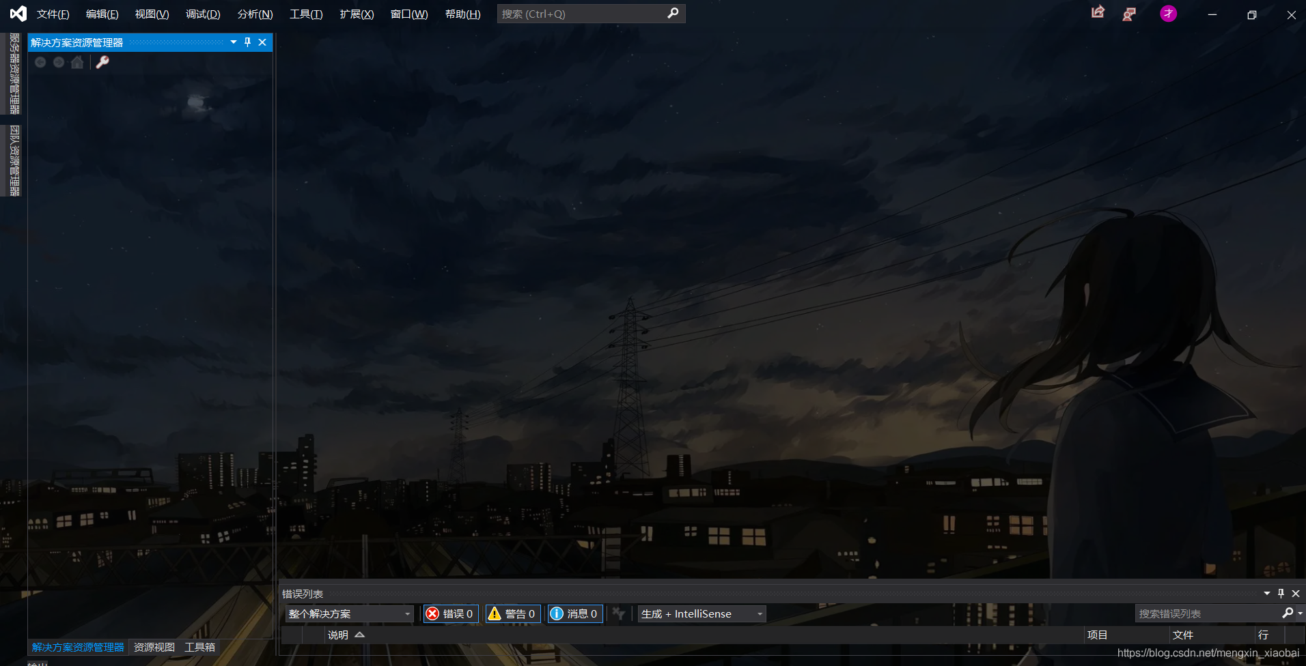Open the search options arrow beside 搜索错误列表
Screen dimensions: 1306x666
[x=1300, y=613]
